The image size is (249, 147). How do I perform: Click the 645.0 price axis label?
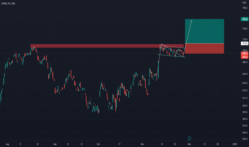click(245, 83)
